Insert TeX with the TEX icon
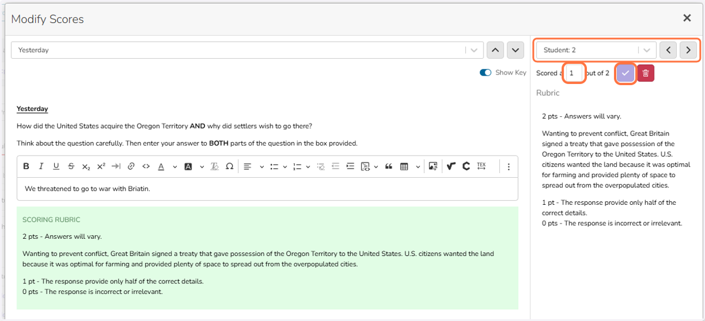Image resolution: width=705 pixels, height=321 pixels. 482,167
